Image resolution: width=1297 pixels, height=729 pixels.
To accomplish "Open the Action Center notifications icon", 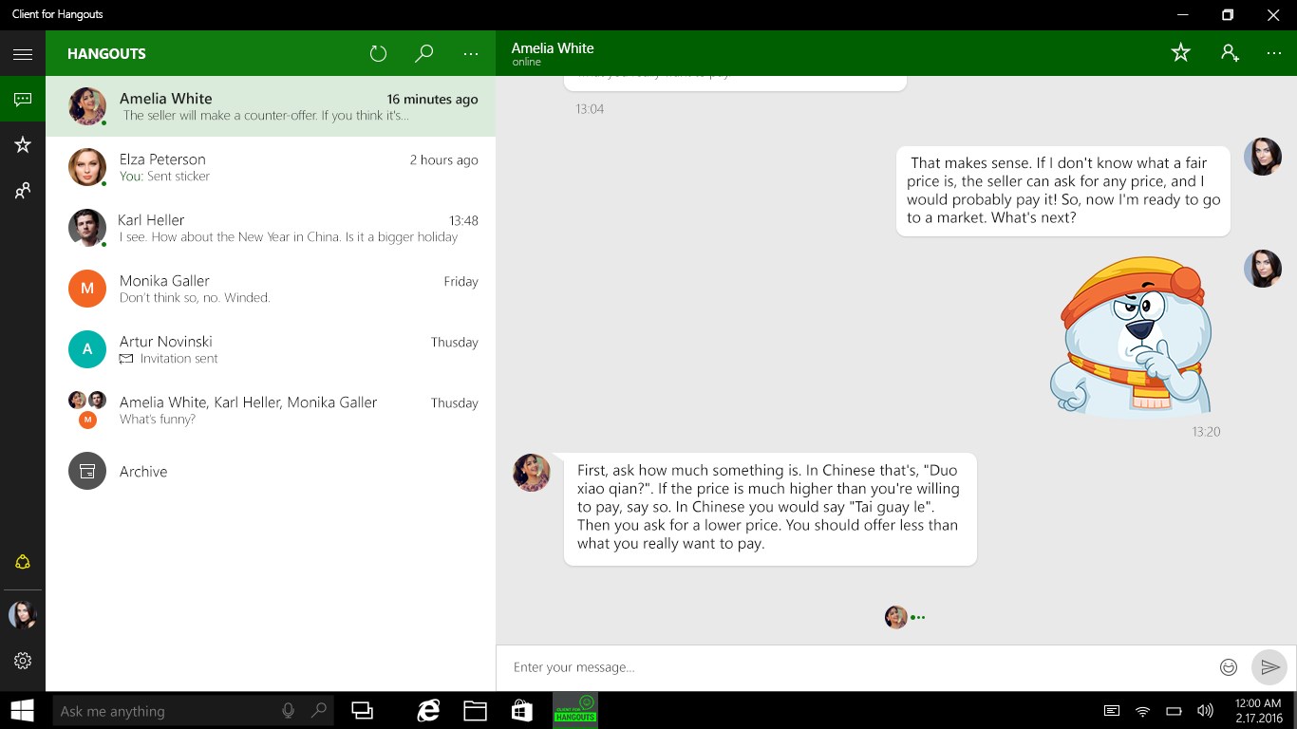I will [1111, 711].
